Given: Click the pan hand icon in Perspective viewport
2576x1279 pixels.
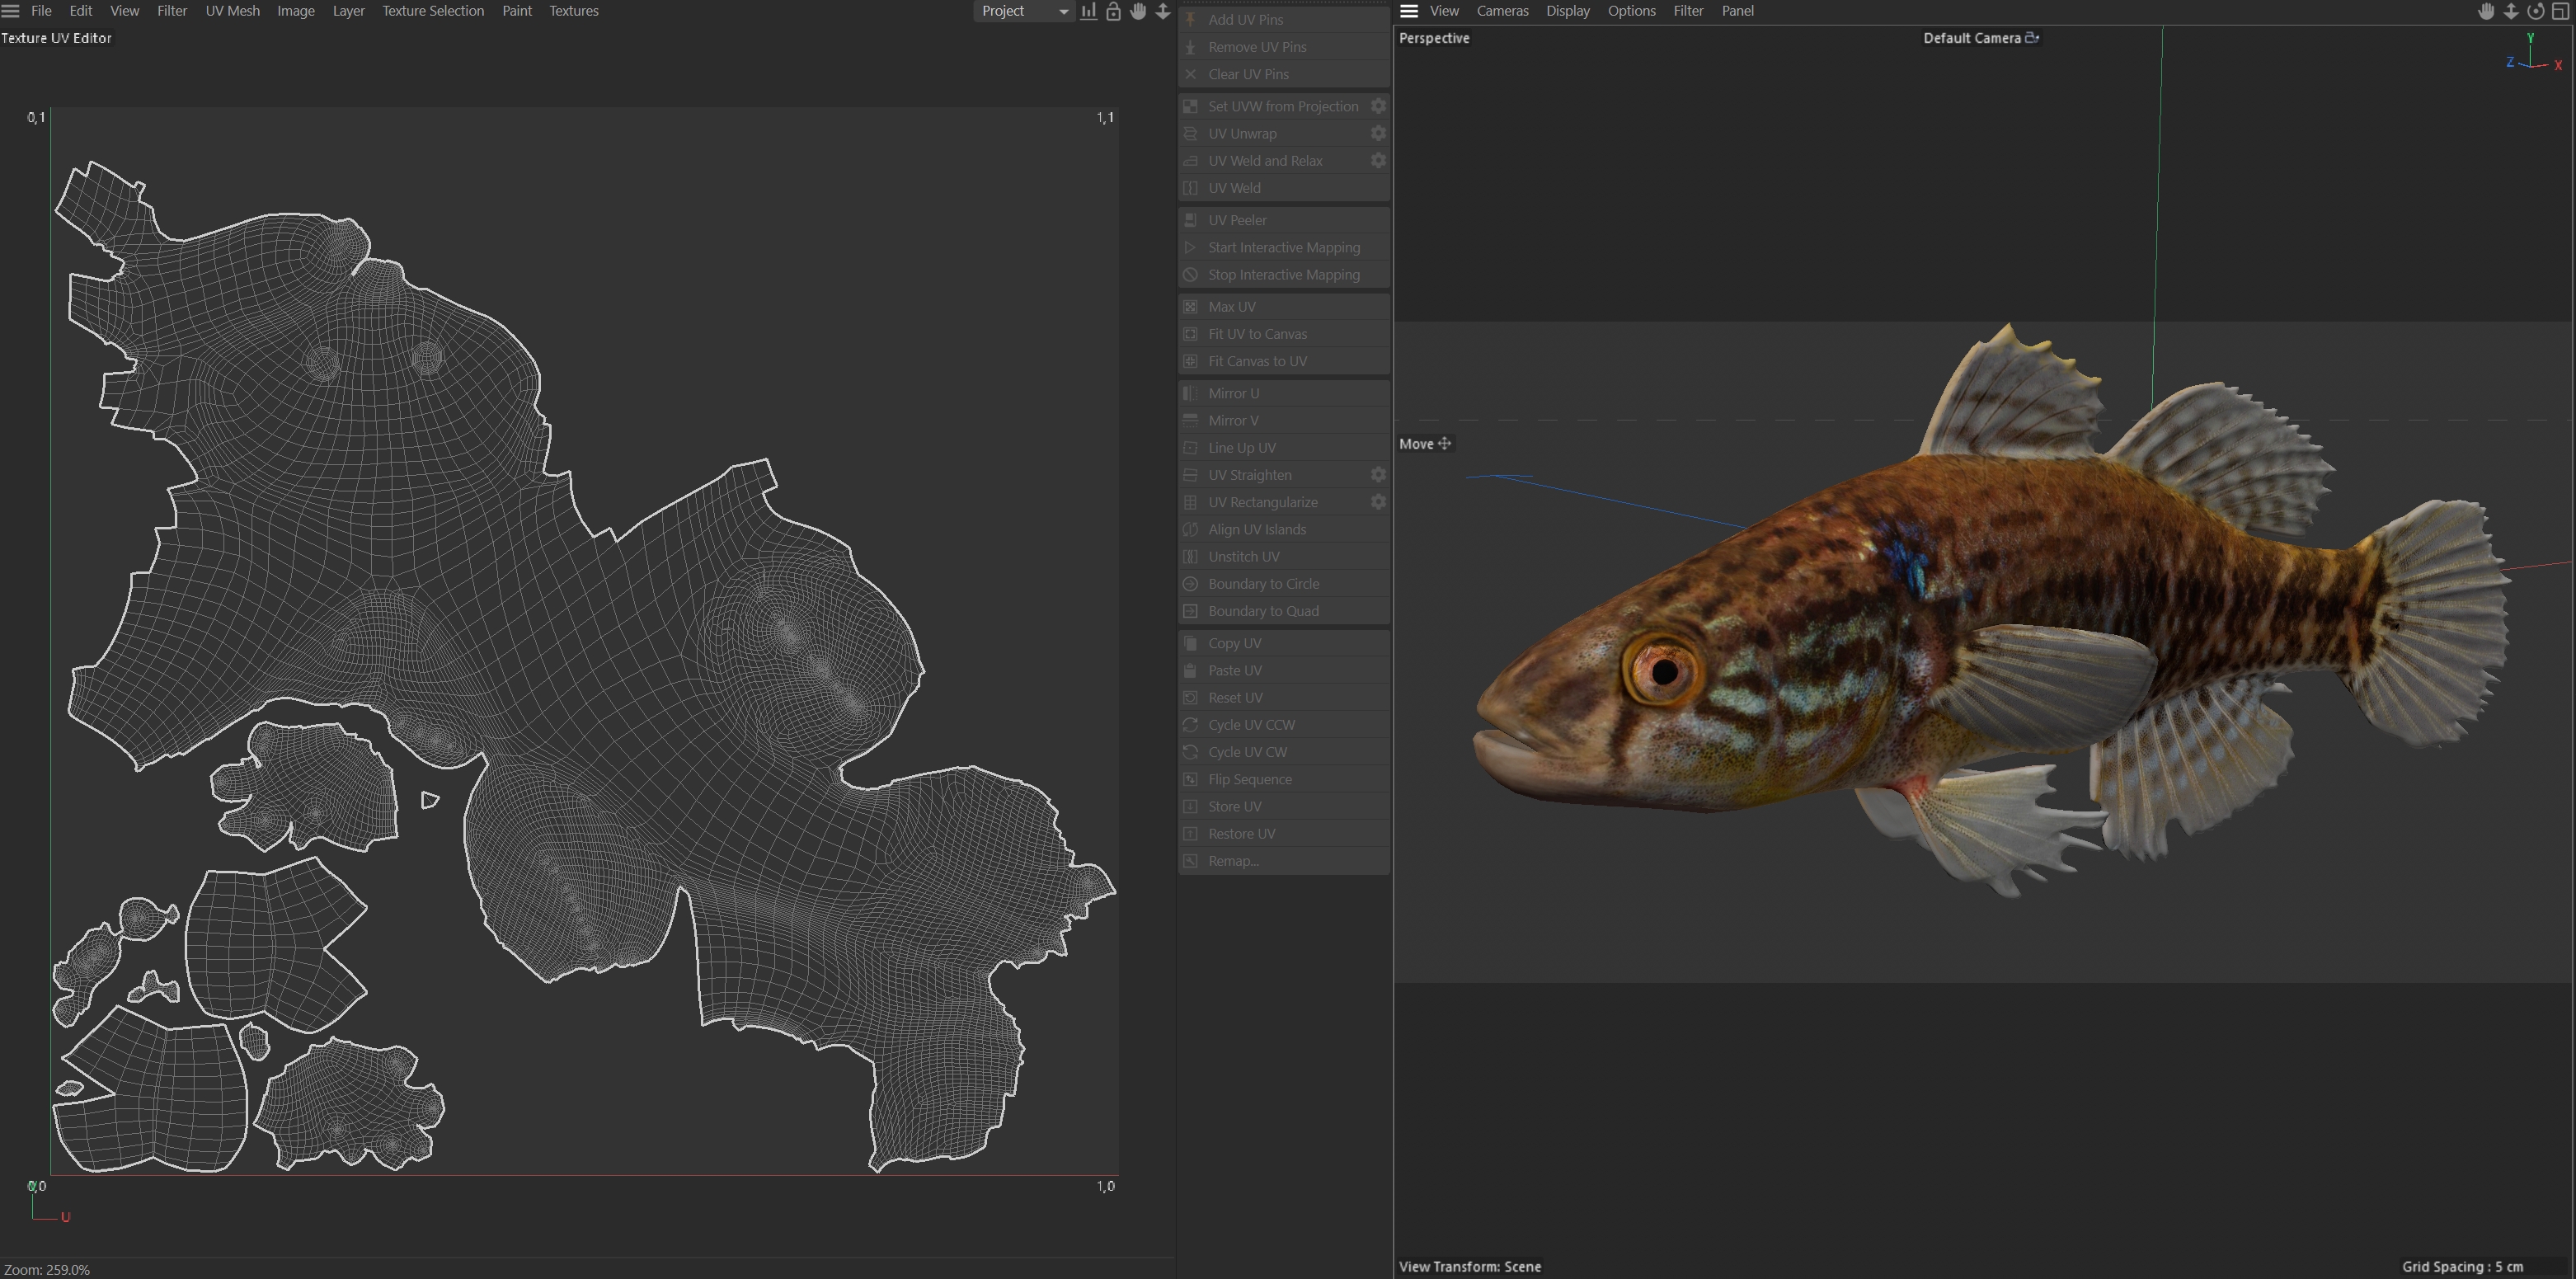Looking at the screenshot, I should [2485, 11].
